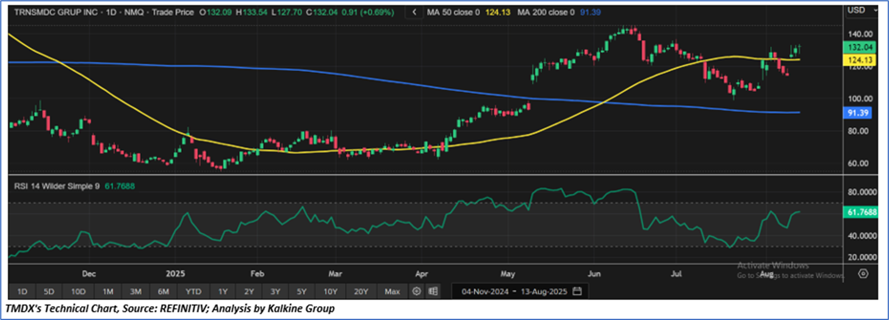Select the 10D time range button
The image size is (889, 320).
coord(79,291)
